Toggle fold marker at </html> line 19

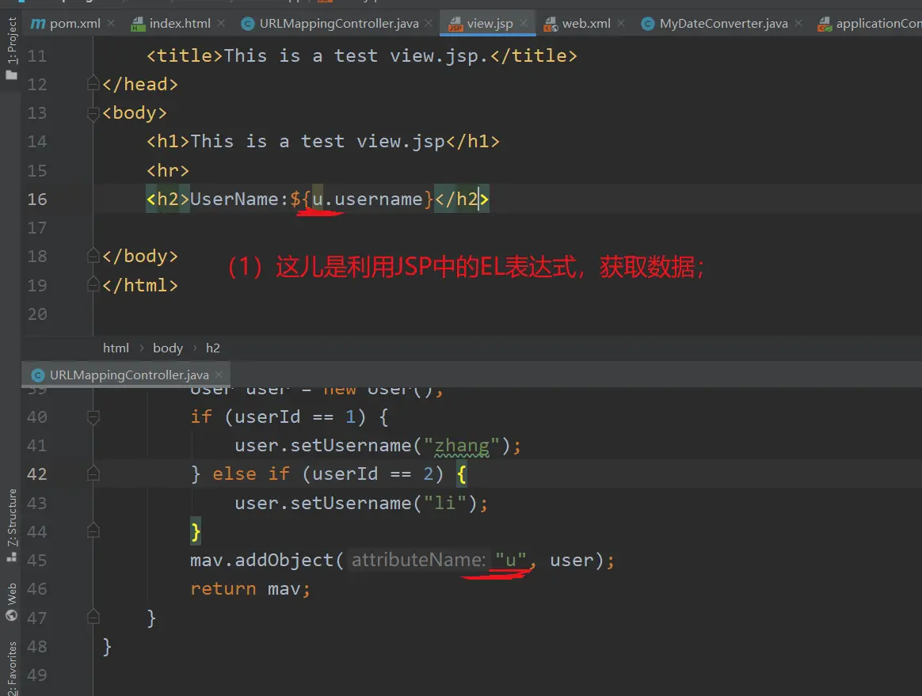tap(93, 284)
